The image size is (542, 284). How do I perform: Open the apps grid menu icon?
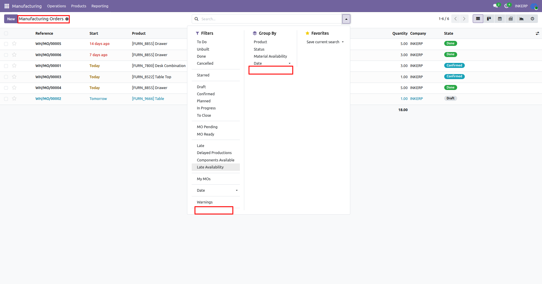[7, 6]
